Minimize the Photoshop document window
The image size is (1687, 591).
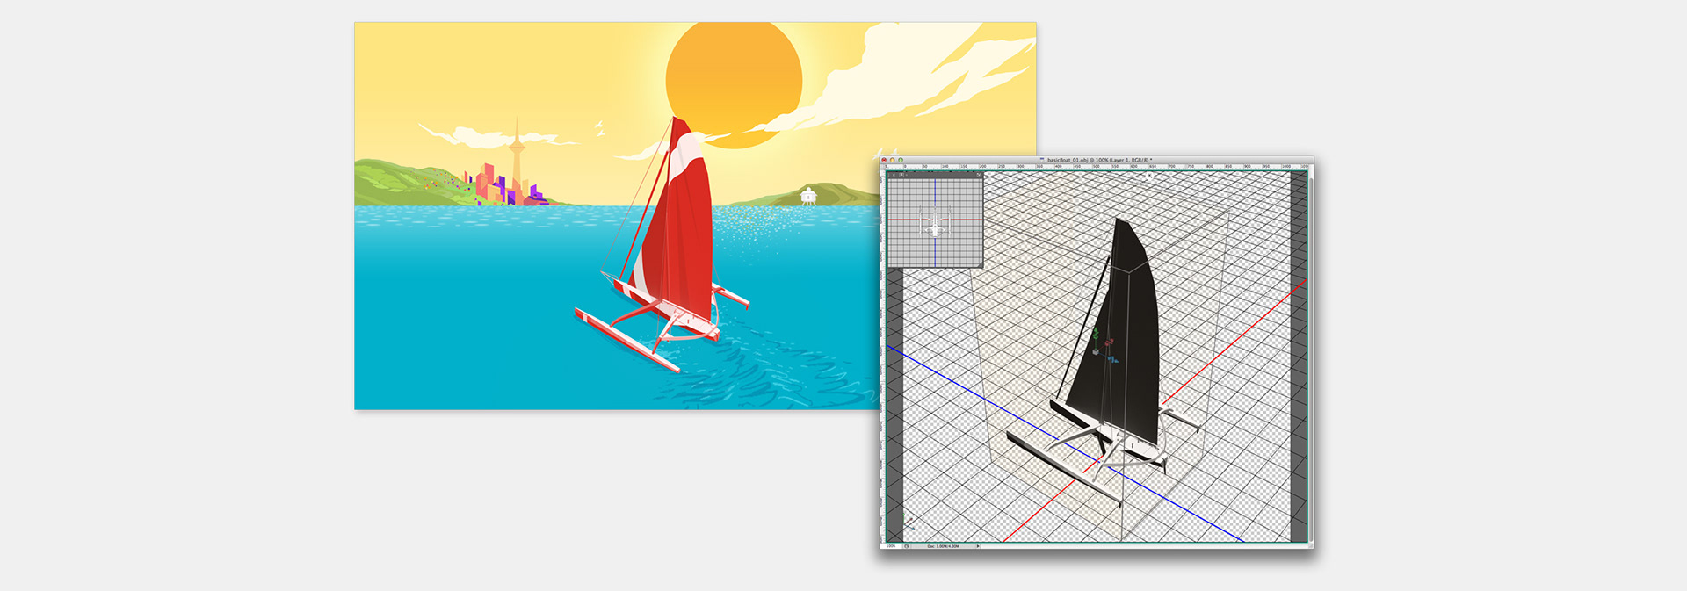coord(892,160)
